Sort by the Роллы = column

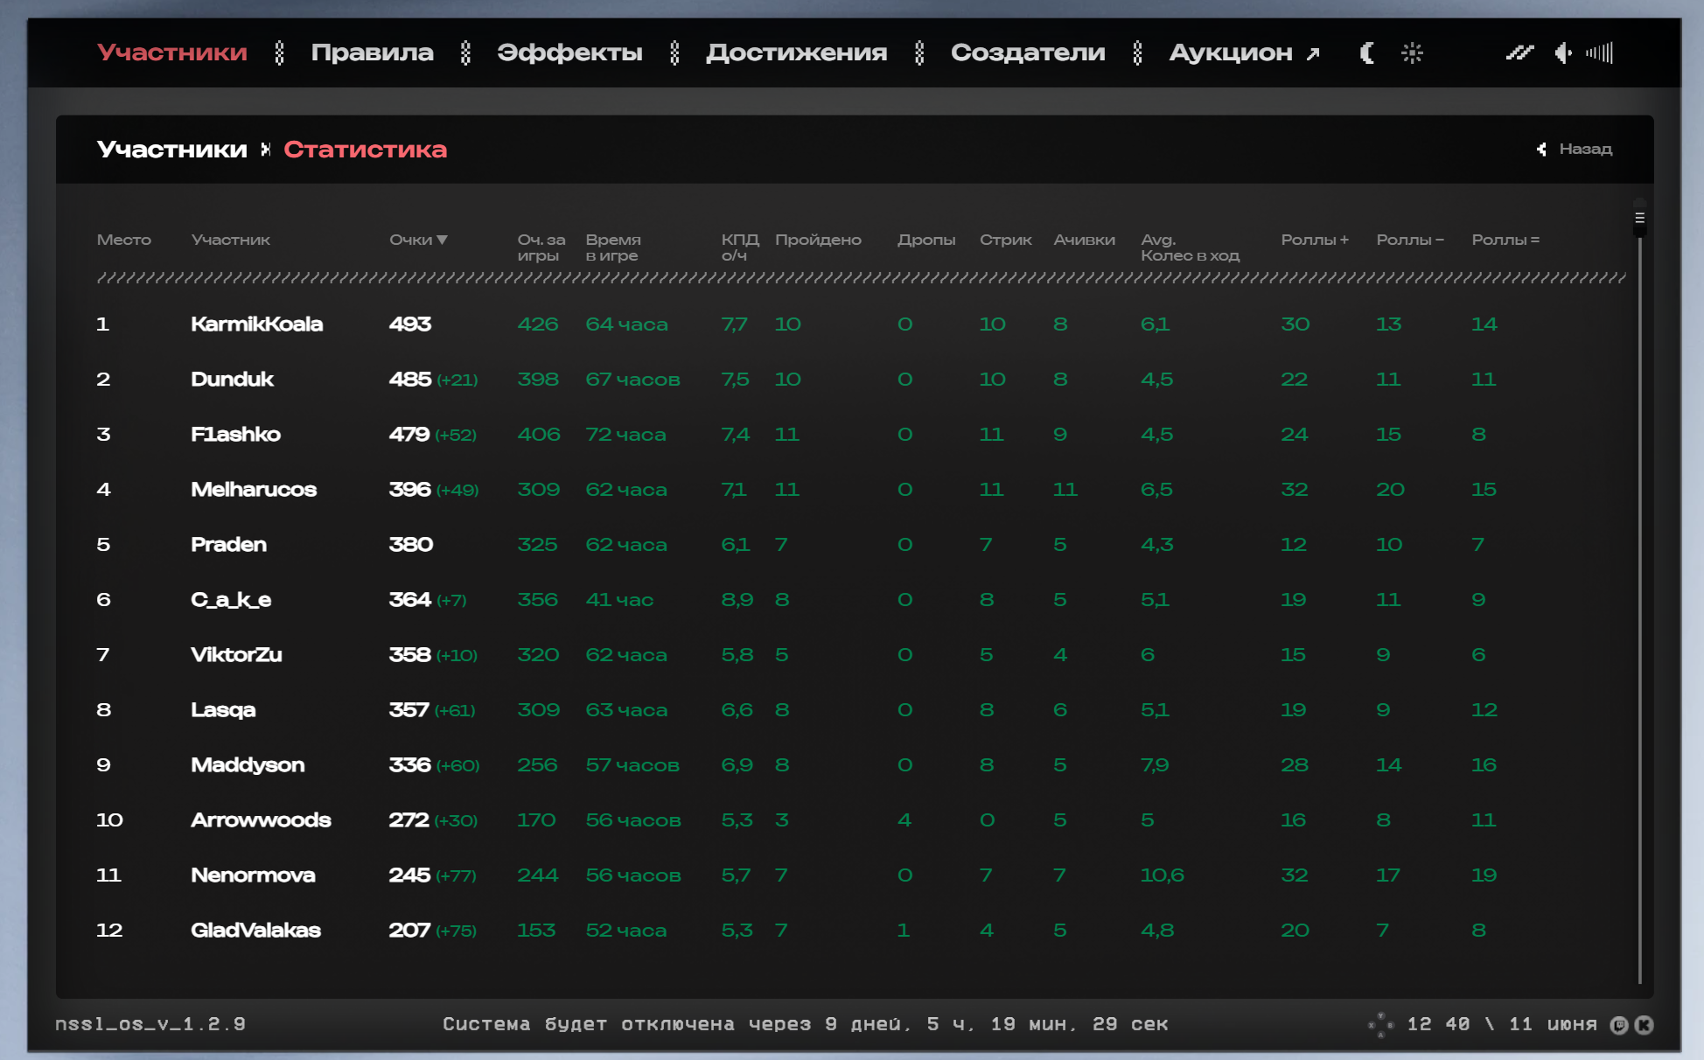(1506, 240)
